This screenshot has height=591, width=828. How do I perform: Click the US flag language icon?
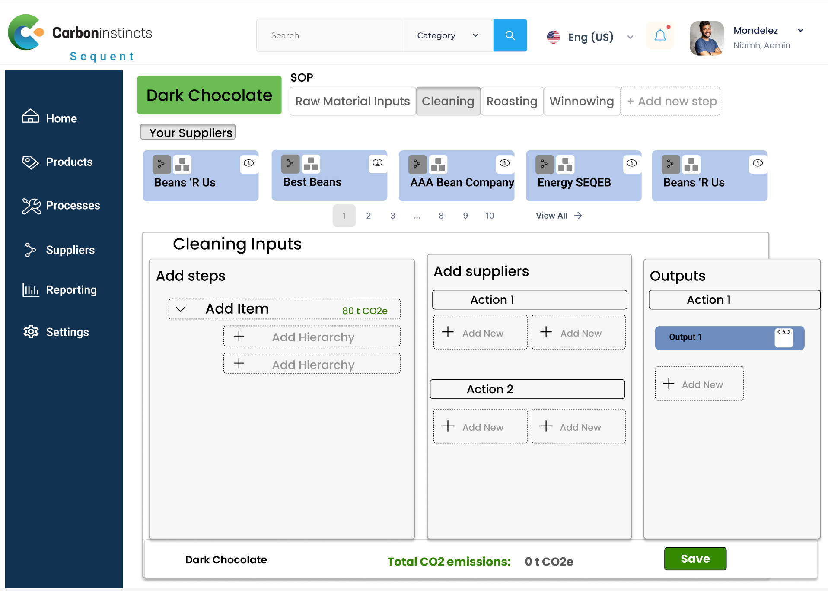[x=553, y=37]
